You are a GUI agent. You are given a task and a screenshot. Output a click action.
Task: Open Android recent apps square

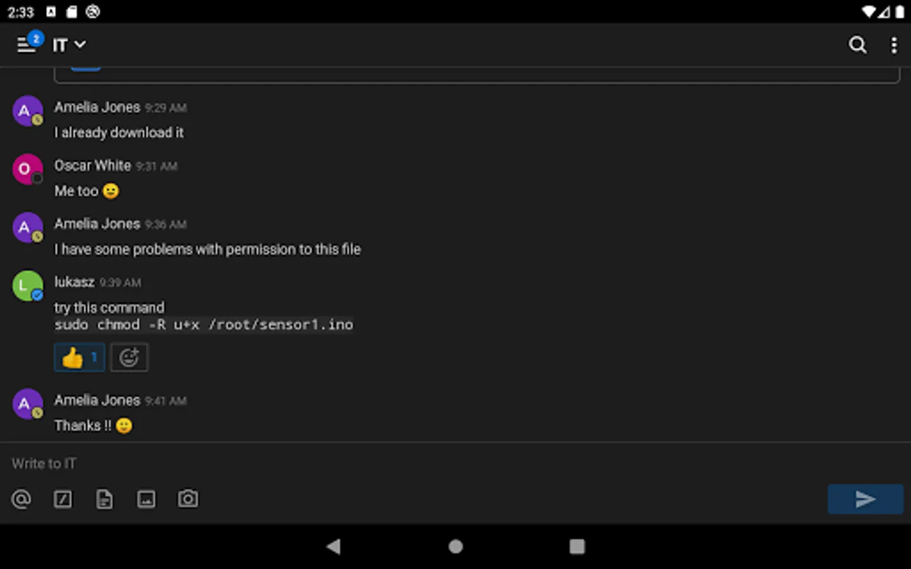577,546
